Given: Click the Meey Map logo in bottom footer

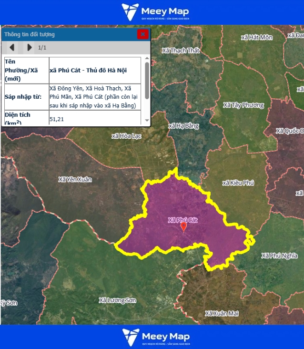Looking at the screenshot, I should (155, 337).
